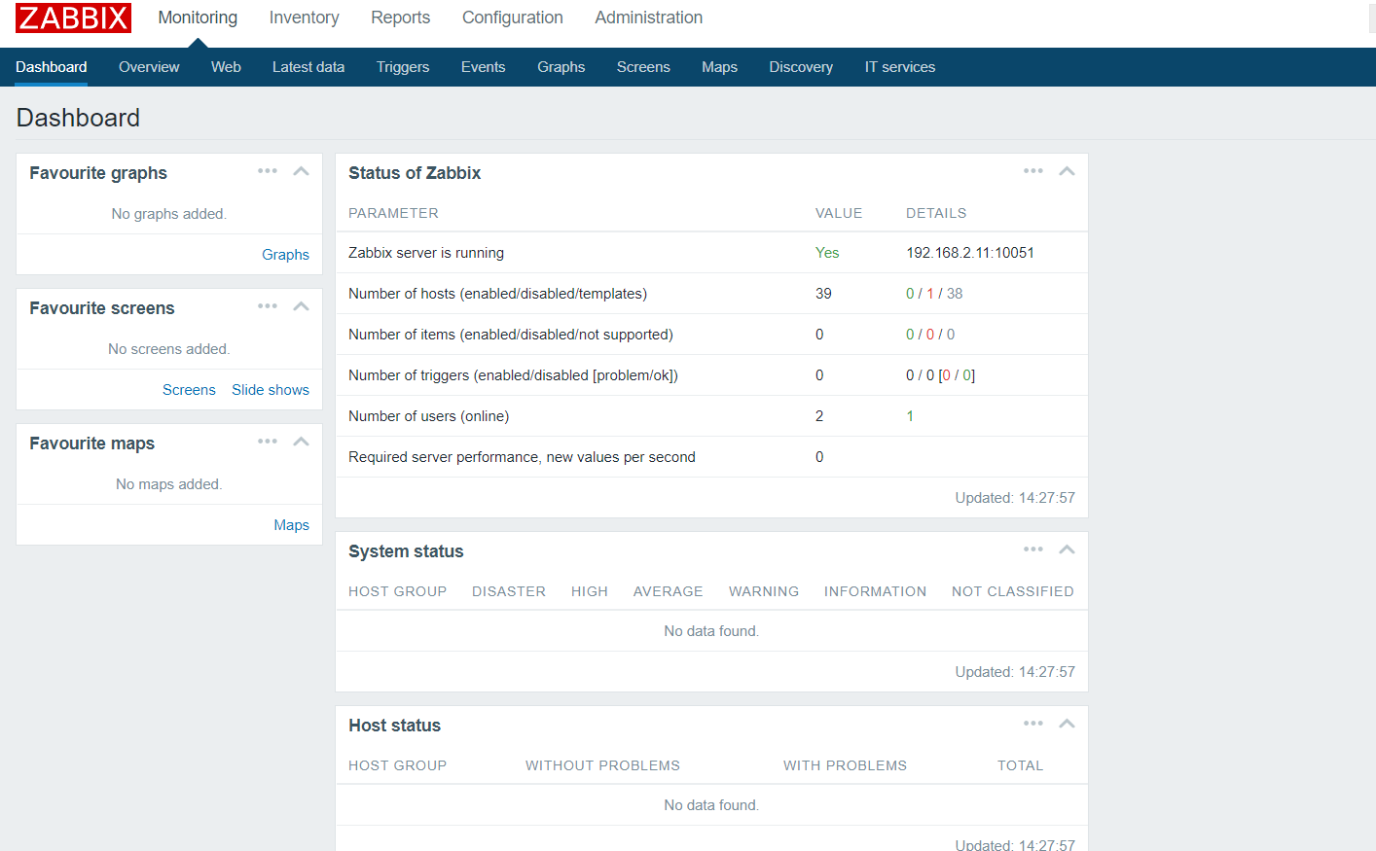Open the Administration main menu

[x=649, y=18]
